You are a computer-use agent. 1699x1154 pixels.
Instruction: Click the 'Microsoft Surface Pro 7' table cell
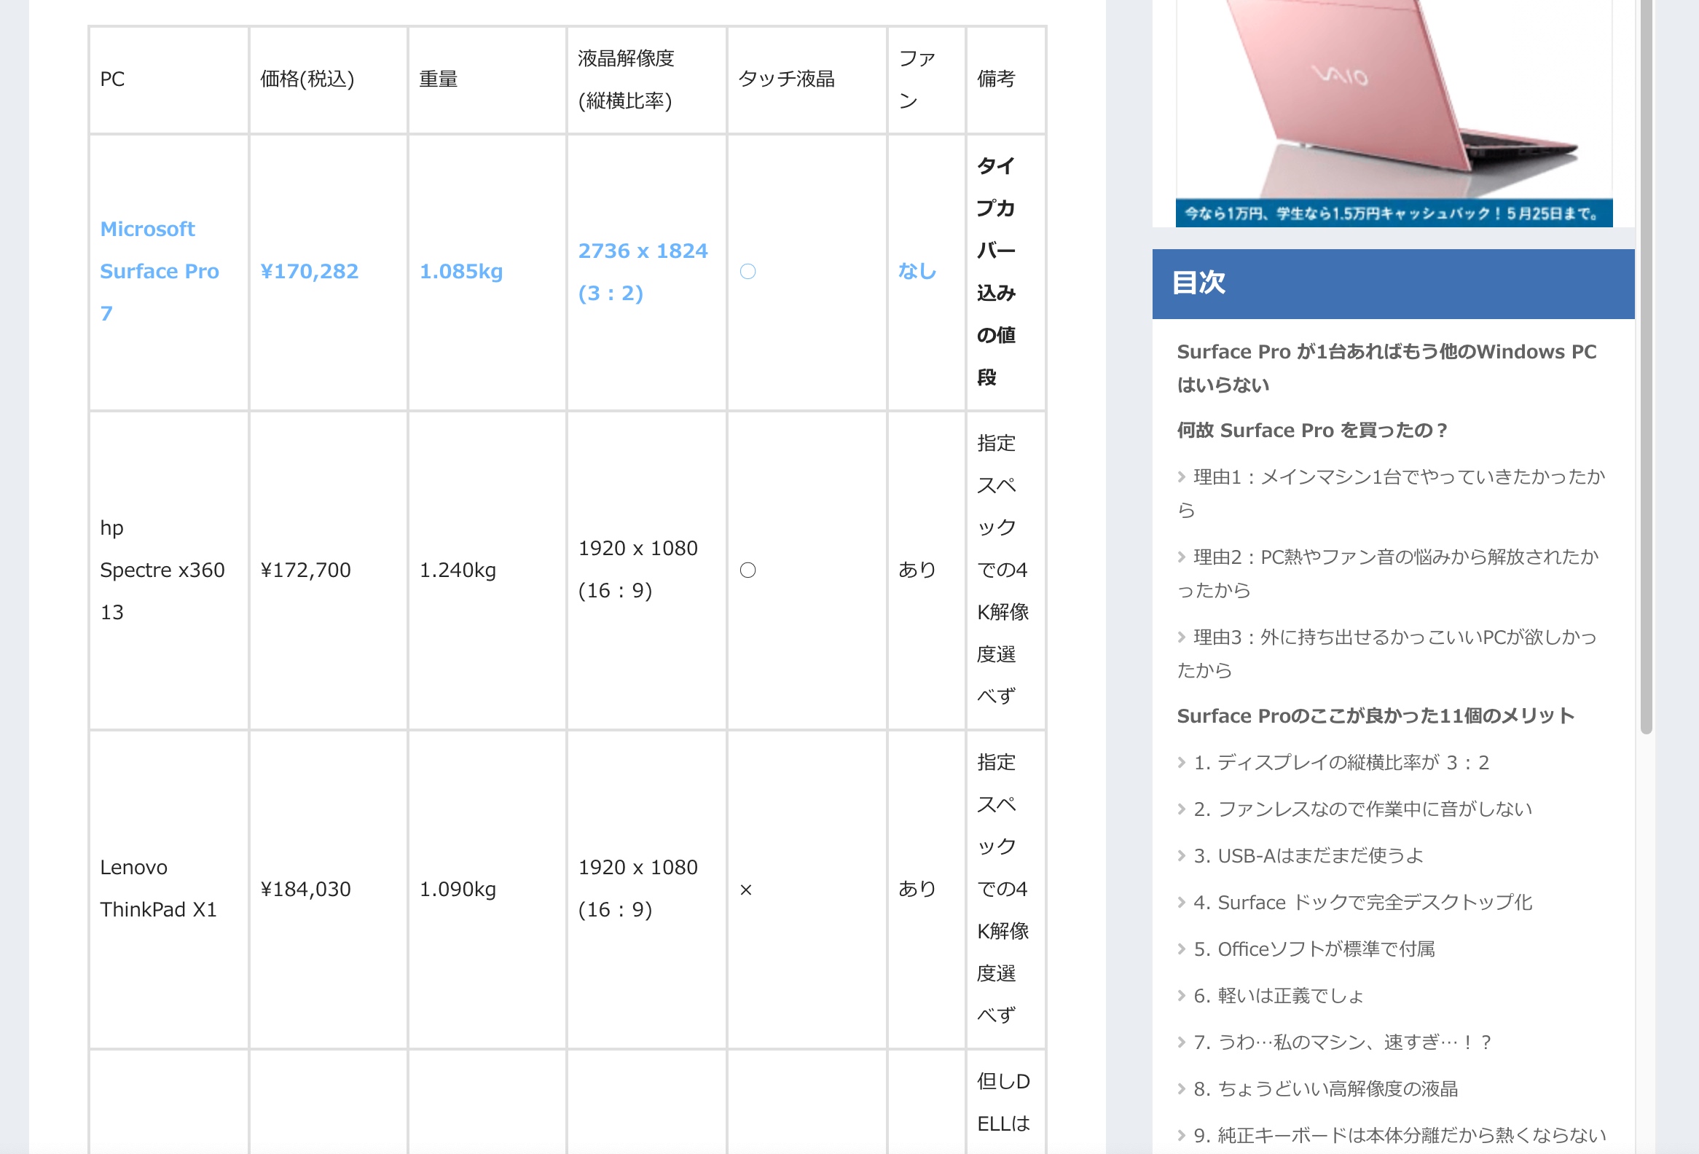(x=160, y=271)
